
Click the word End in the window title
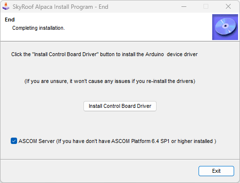(x=103, y=7)
